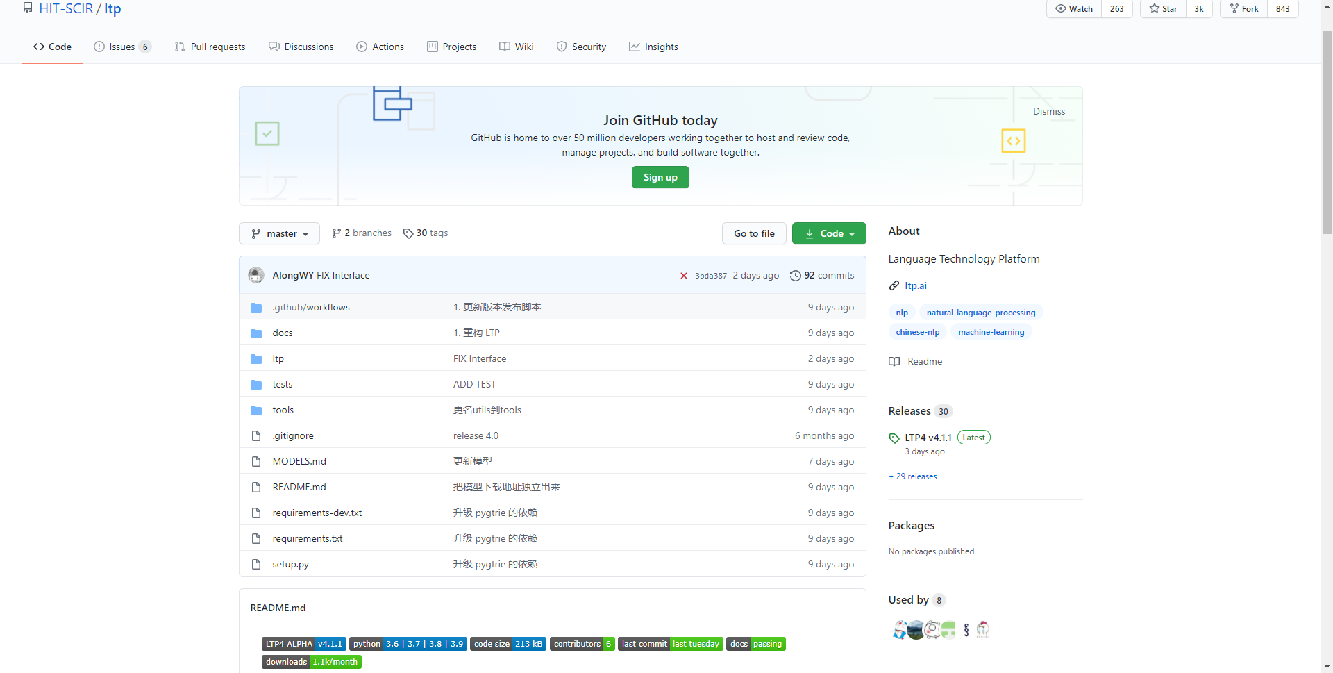1333x673 pixels.
Task: Click the green Sign up button
Action: click(x=660, y=177)
